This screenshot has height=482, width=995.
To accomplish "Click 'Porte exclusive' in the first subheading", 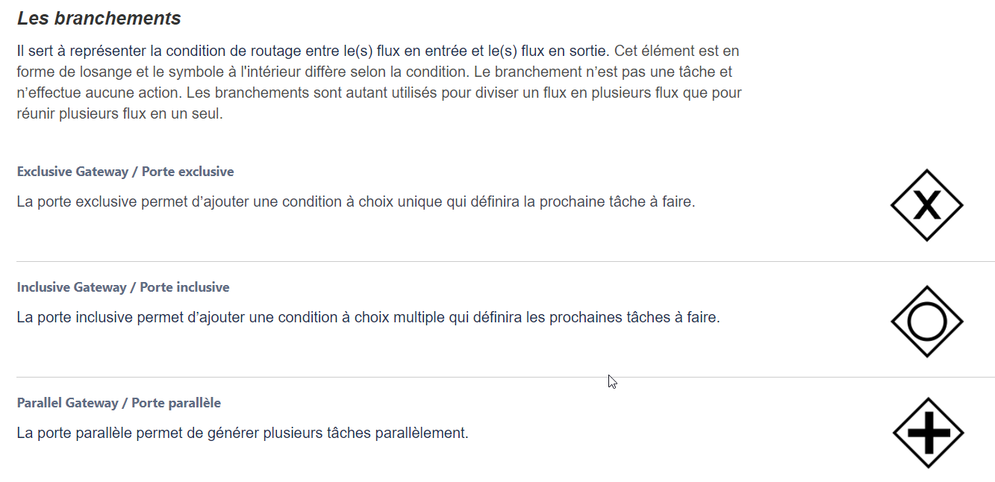I will [188, 172].
